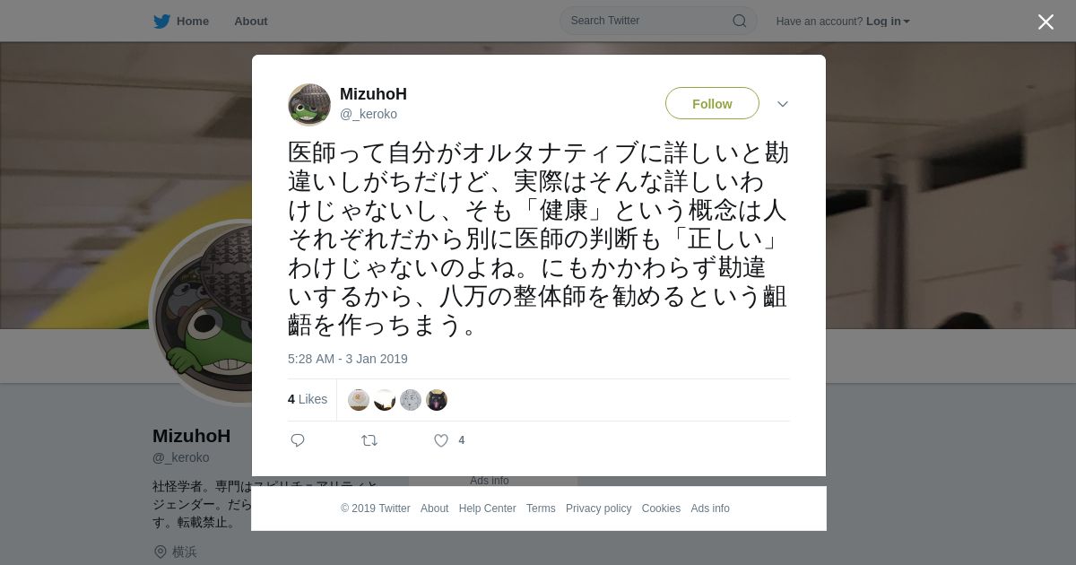Open the Log in dropdown
Viewport: 1076px width, 565px height.
888,21
